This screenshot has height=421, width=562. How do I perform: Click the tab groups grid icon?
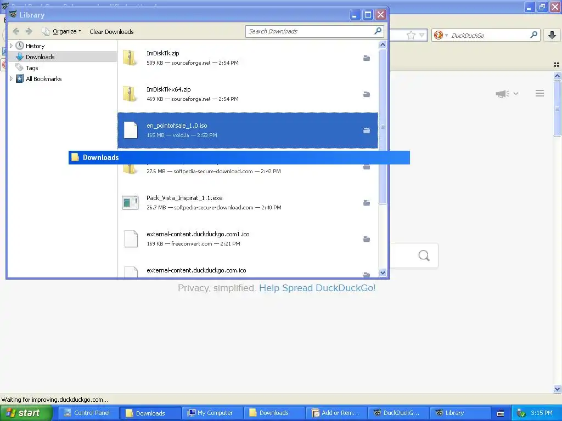click(x=557, y=65)
